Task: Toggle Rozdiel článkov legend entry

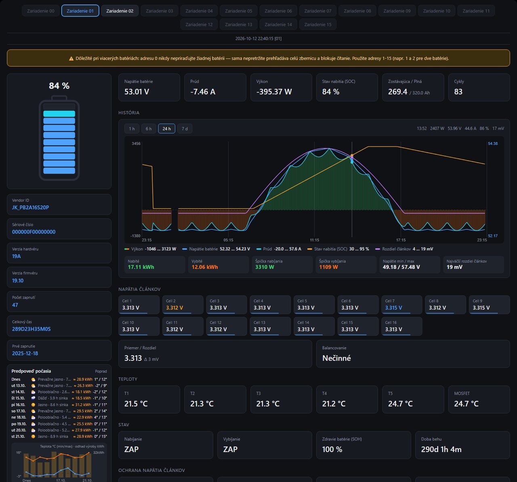Action: click(x=404, y=249)
